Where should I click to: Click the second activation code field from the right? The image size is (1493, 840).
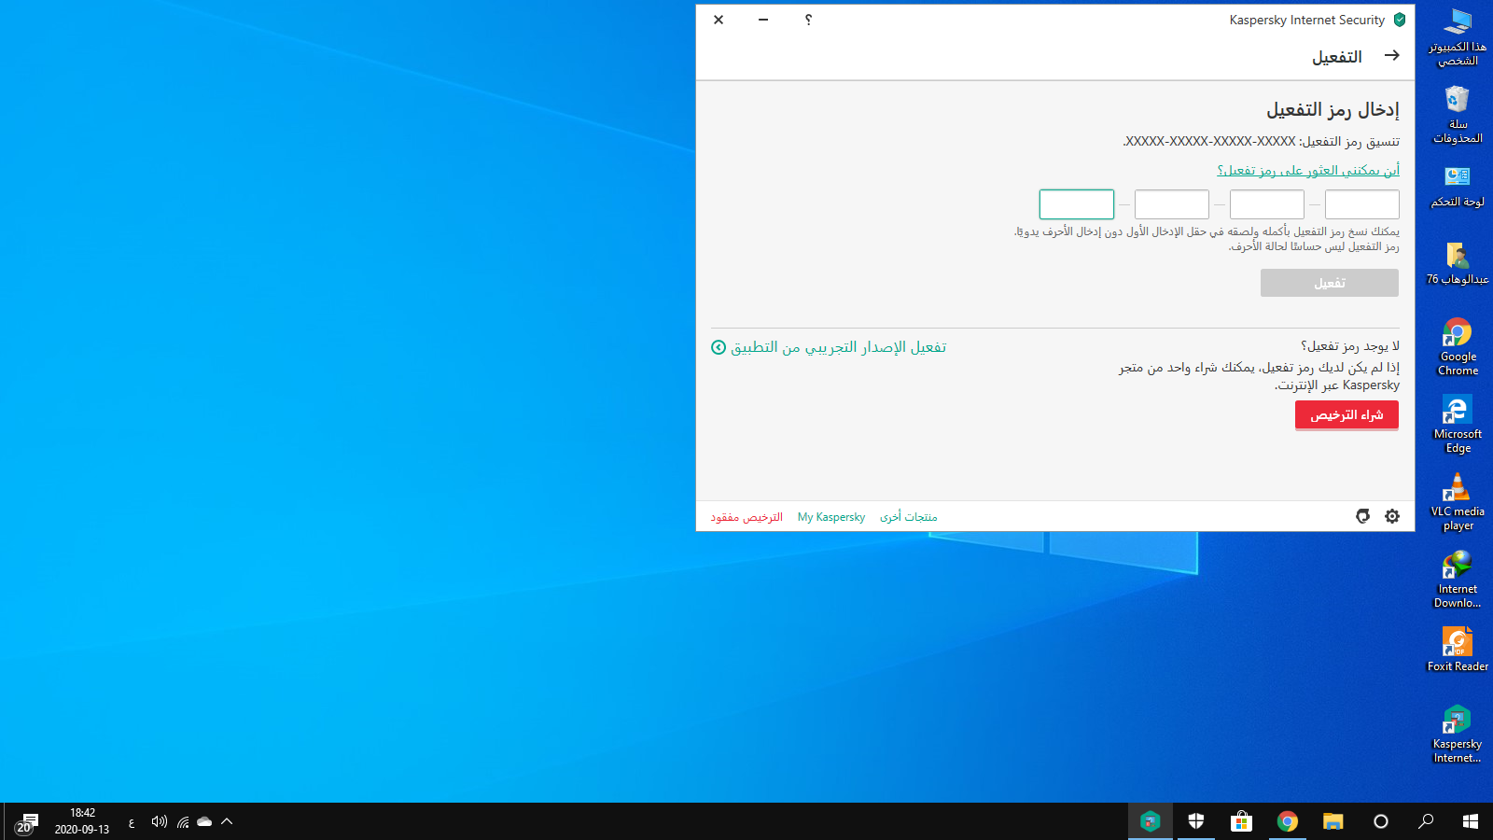coord(1267,204)
